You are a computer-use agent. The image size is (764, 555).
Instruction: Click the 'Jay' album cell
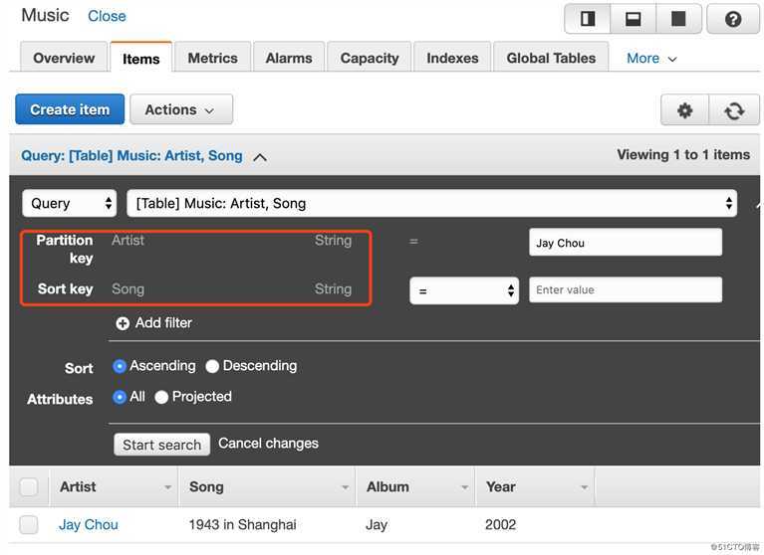[x=377, y=525]
